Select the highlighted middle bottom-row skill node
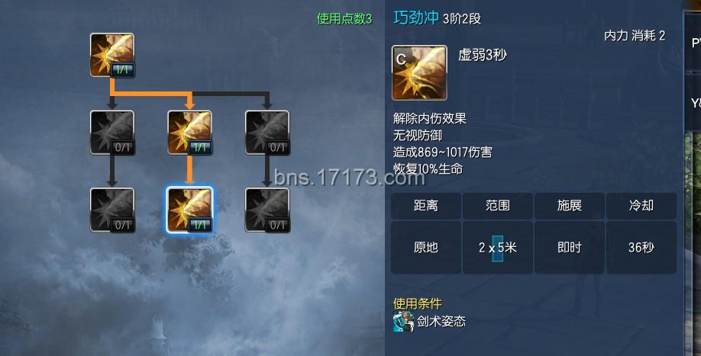The height and width of the screenshot is (356, 701). (x=189, y=210)
